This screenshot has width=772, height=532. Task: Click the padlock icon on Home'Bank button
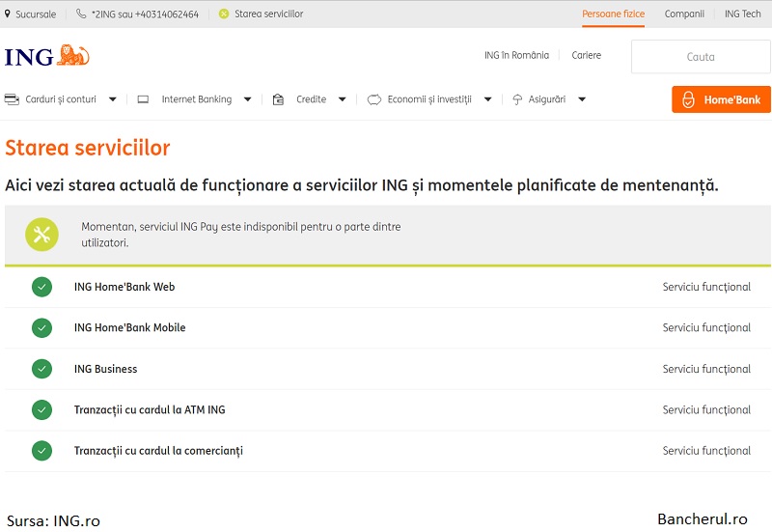pos(688,99)
